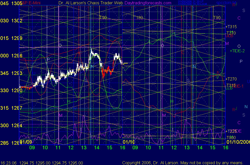Click the "000 1296" price axis label
The height and width of the screenshot is (165, 250).
point(11,56)
